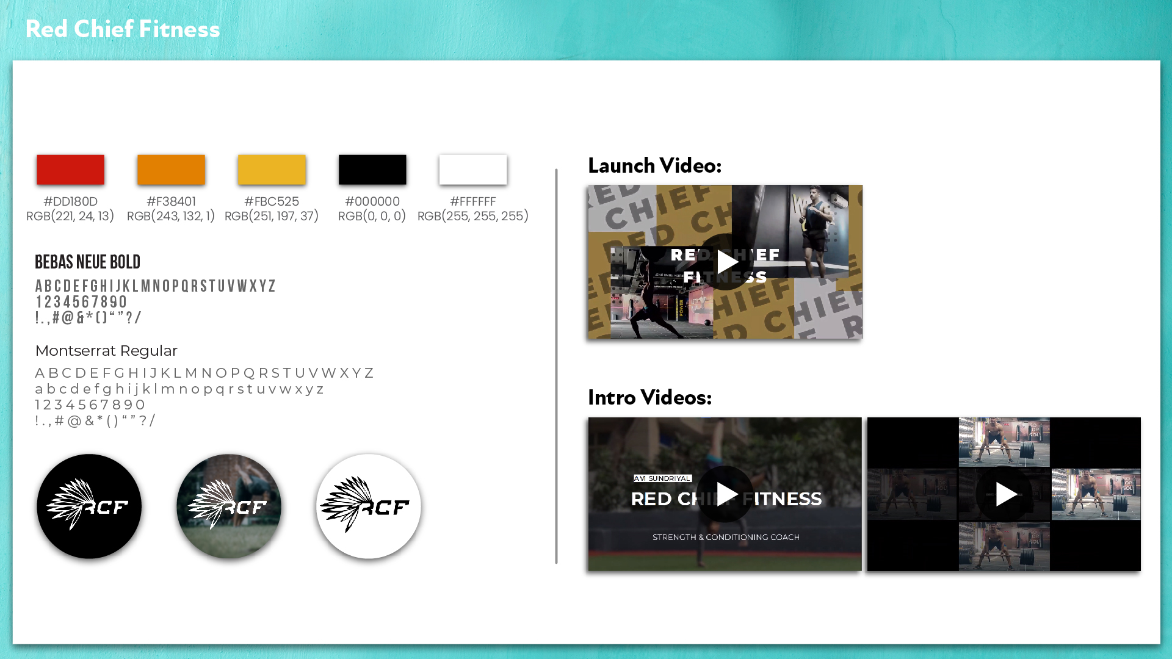The image size is (1172, 659).
Task: Play the Avi Sundriyal intro video
Action: pos(725,494)
